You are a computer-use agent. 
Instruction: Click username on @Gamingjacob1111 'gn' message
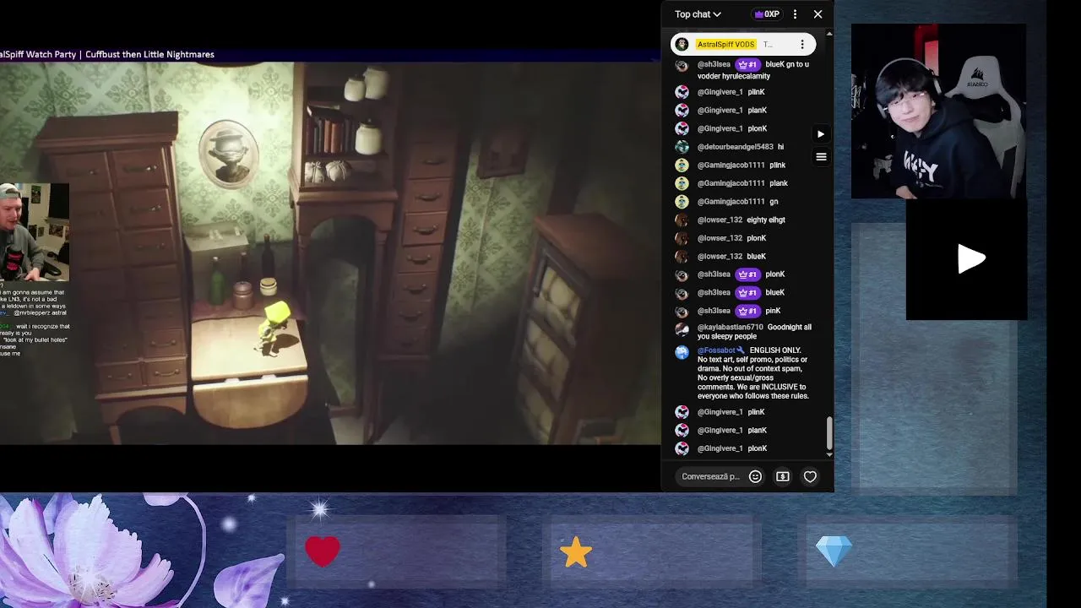coord(731,202)
